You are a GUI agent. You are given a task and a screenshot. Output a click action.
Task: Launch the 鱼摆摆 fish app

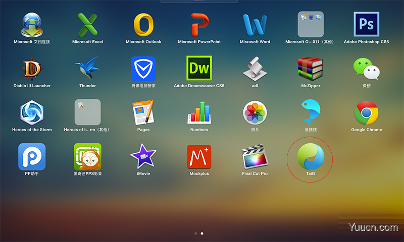(x=311, y=112)
